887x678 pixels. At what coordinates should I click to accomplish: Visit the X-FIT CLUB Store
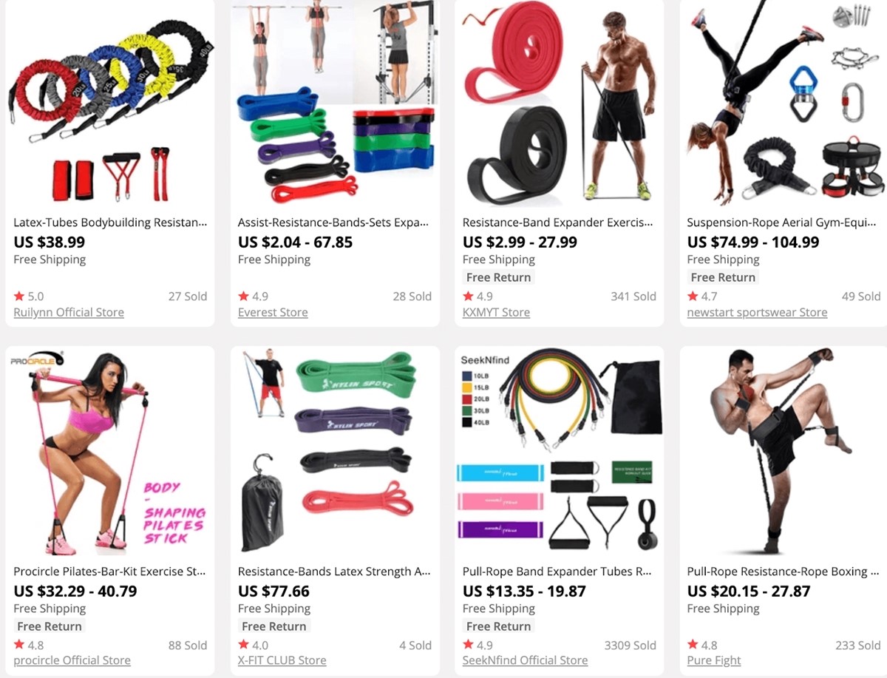[282, 660]
